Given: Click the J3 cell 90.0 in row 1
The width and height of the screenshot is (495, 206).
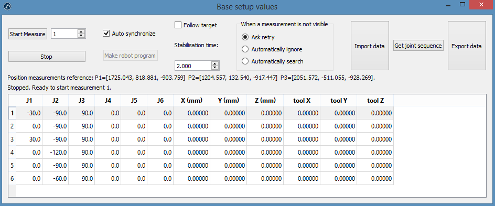Looking at the screenshot, I should tap(82, 113).
